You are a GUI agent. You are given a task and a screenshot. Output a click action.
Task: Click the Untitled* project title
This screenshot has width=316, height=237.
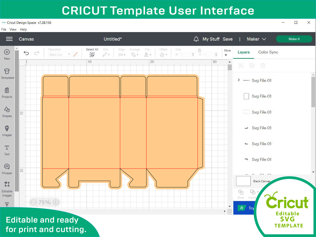(113, 39)
